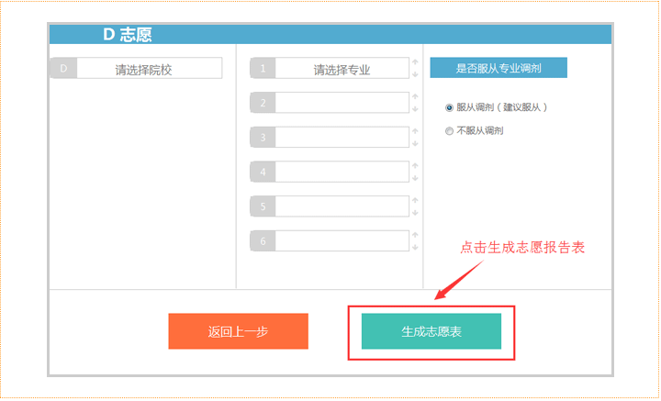Click the down arrow beside slot 3

[x=415, y=144]
